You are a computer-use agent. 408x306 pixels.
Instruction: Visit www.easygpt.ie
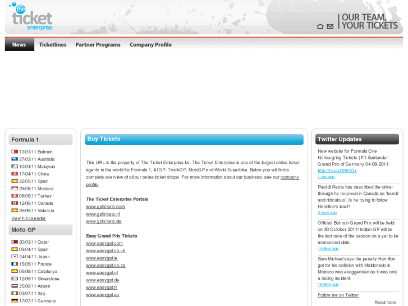click(102, 258)
